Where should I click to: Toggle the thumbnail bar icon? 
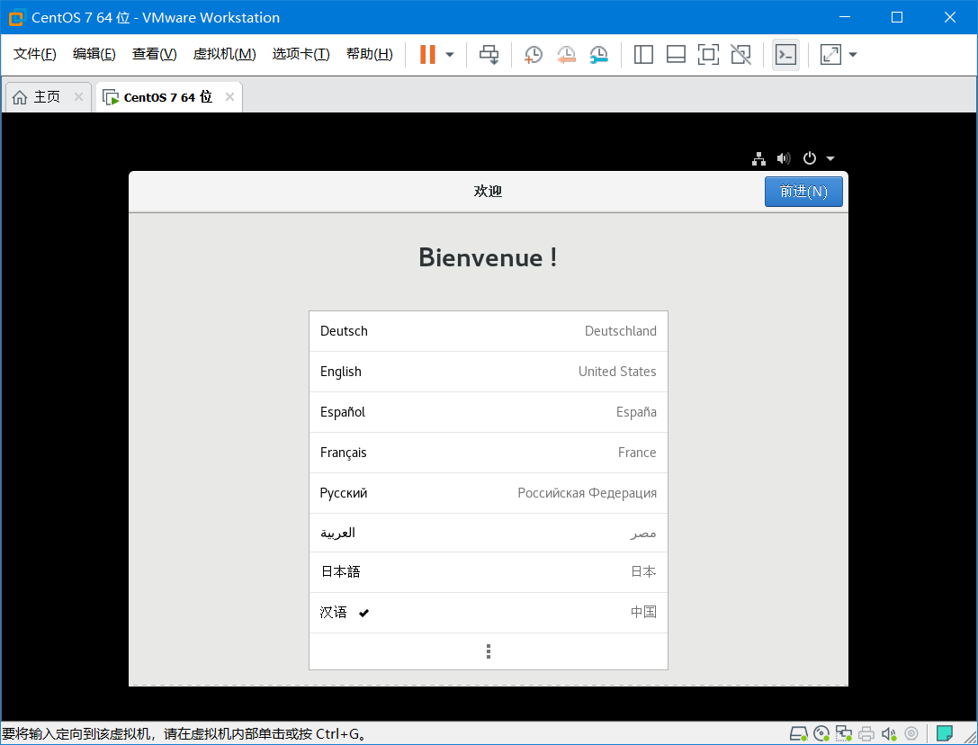676,54
